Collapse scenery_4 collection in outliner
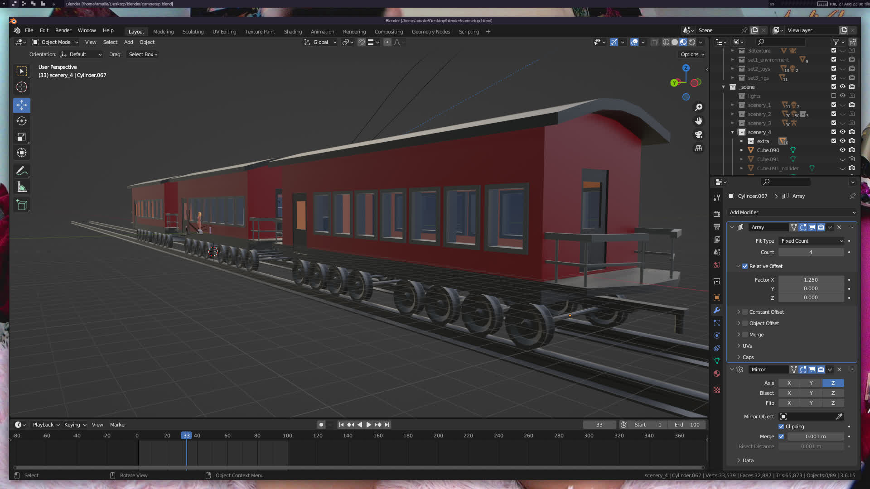 733,132
